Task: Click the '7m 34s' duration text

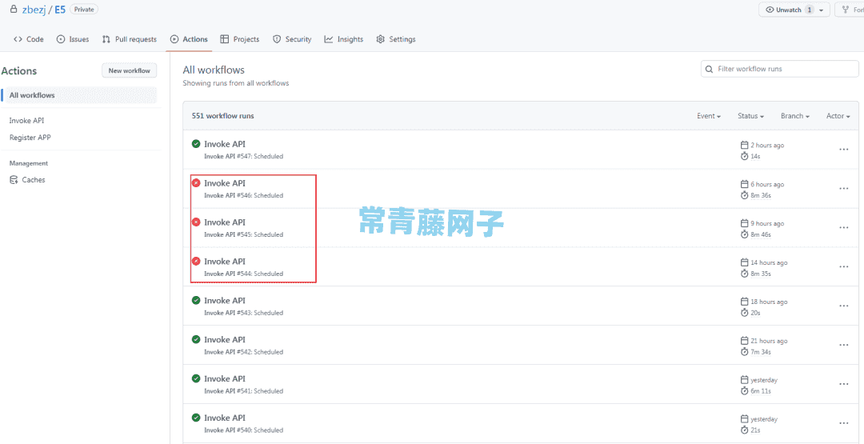Action: [x=761, y=352]
